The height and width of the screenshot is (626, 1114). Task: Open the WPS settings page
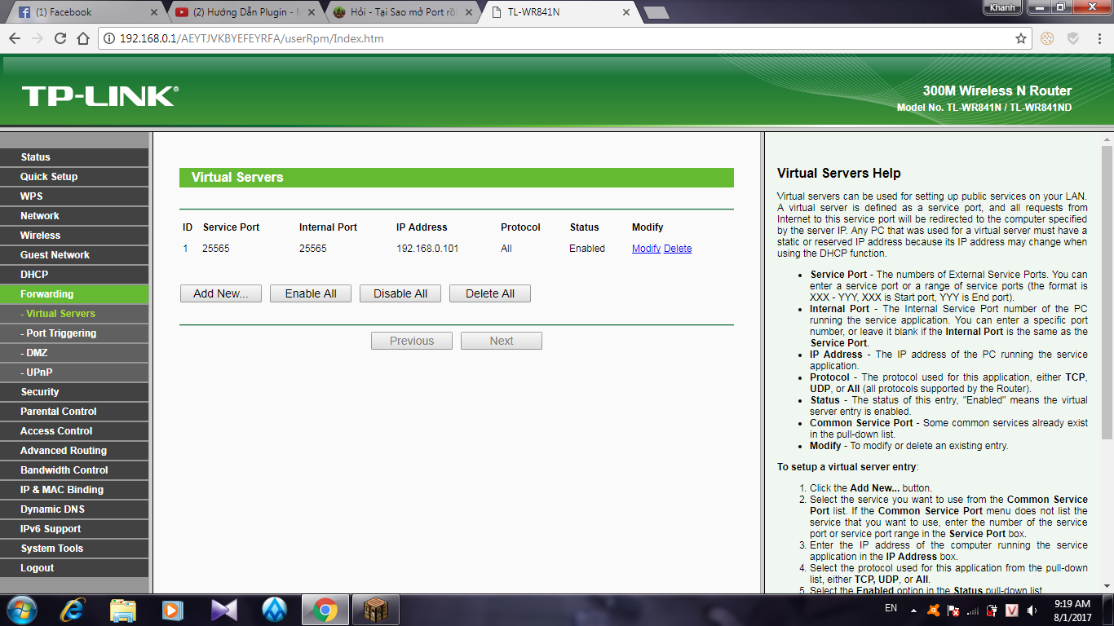74,196
